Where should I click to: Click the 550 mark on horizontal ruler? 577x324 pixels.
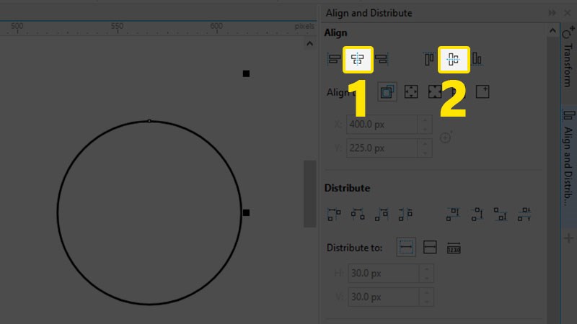point(118,26)
